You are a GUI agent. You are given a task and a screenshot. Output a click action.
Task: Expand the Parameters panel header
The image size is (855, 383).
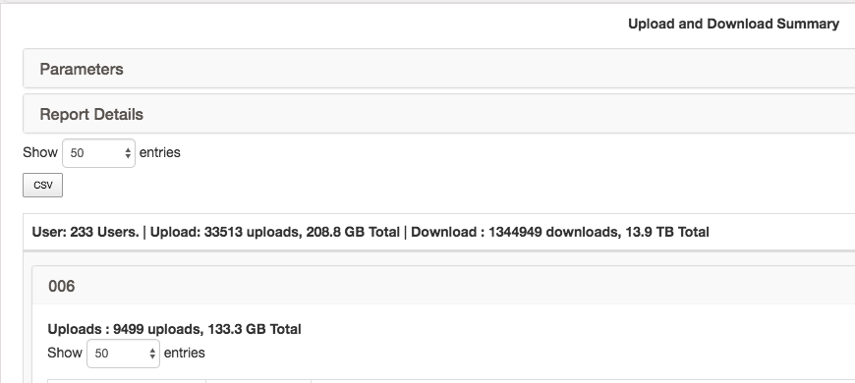point(439,69)
